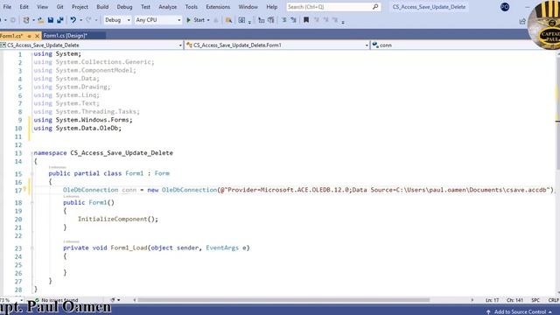Close the Form1.cs tab

click(x=37, y=36)
